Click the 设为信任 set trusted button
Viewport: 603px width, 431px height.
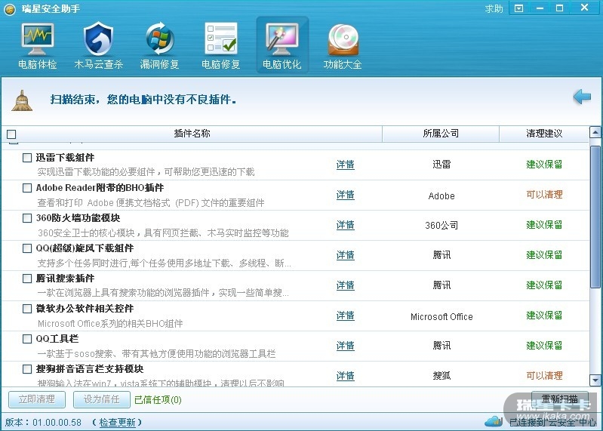coord(102,399)
